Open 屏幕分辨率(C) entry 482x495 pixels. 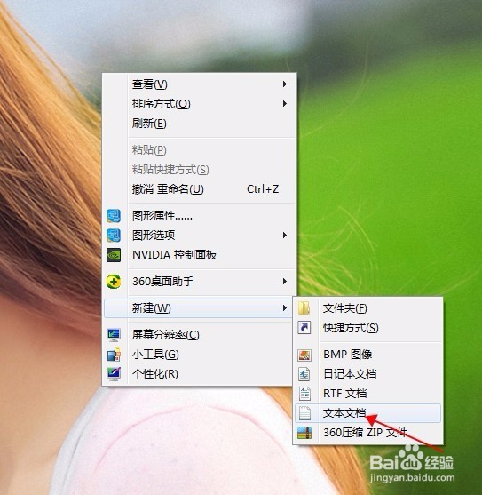pos(198,335)
